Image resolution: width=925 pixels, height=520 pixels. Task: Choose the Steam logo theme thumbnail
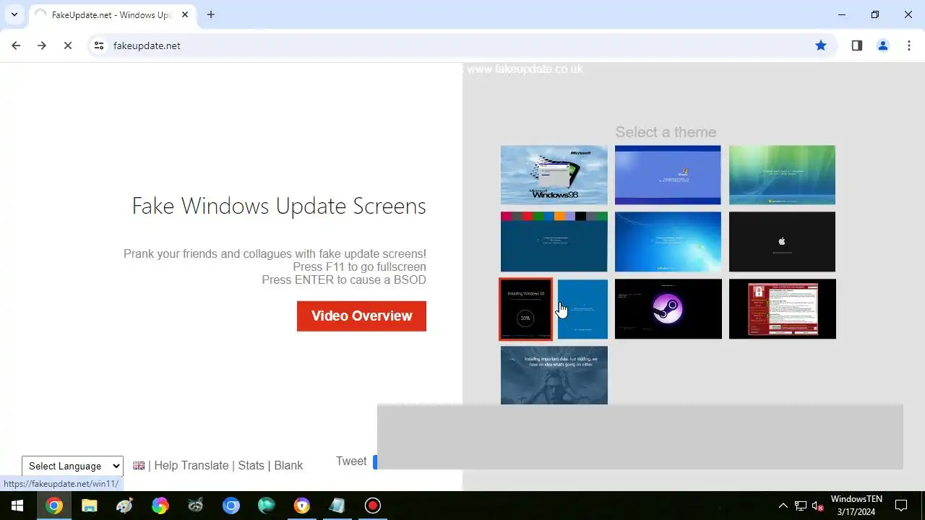tap(668, 309)
